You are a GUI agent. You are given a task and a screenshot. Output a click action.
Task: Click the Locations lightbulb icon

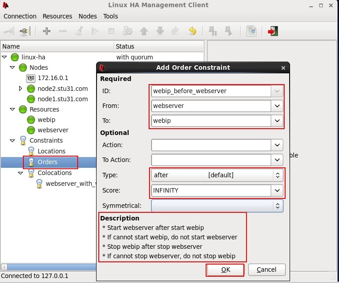[31, 151]
